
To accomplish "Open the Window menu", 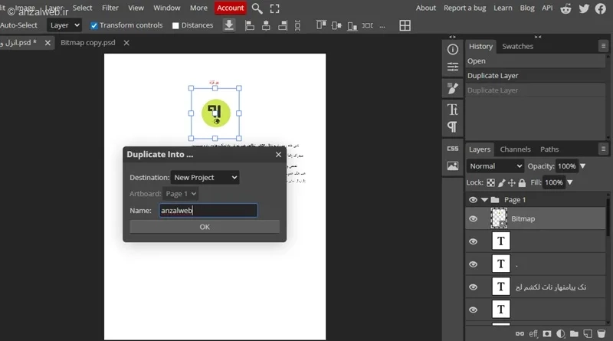I will point(167,8).
